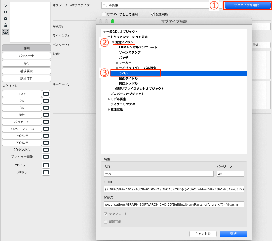
Task: Click the green zoom button of dialog
Action: click(113, 21)
